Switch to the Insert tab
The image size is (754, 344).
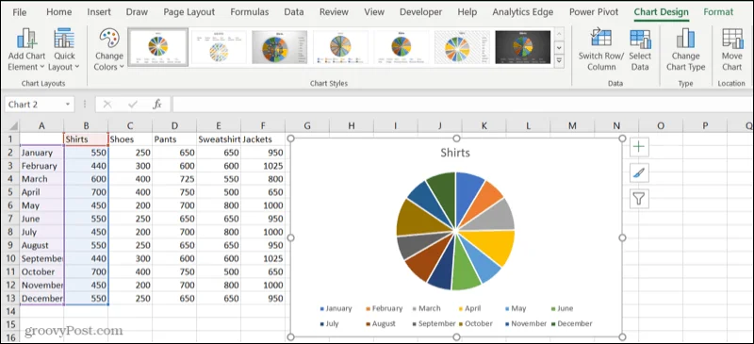pos(99,12)
